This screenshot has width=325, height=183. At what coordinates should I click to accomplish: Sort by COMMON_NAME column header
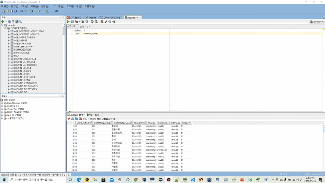(x=122, y=123)
